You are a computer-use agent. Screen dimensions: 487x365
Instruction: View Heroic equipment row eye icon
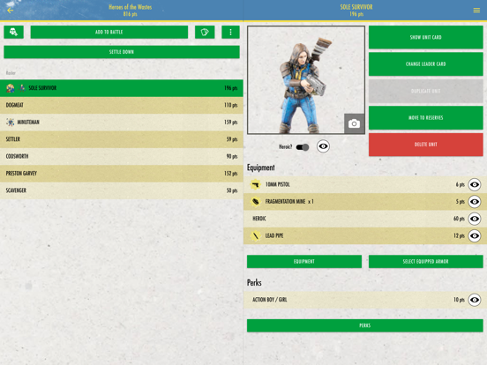[475, 219]
